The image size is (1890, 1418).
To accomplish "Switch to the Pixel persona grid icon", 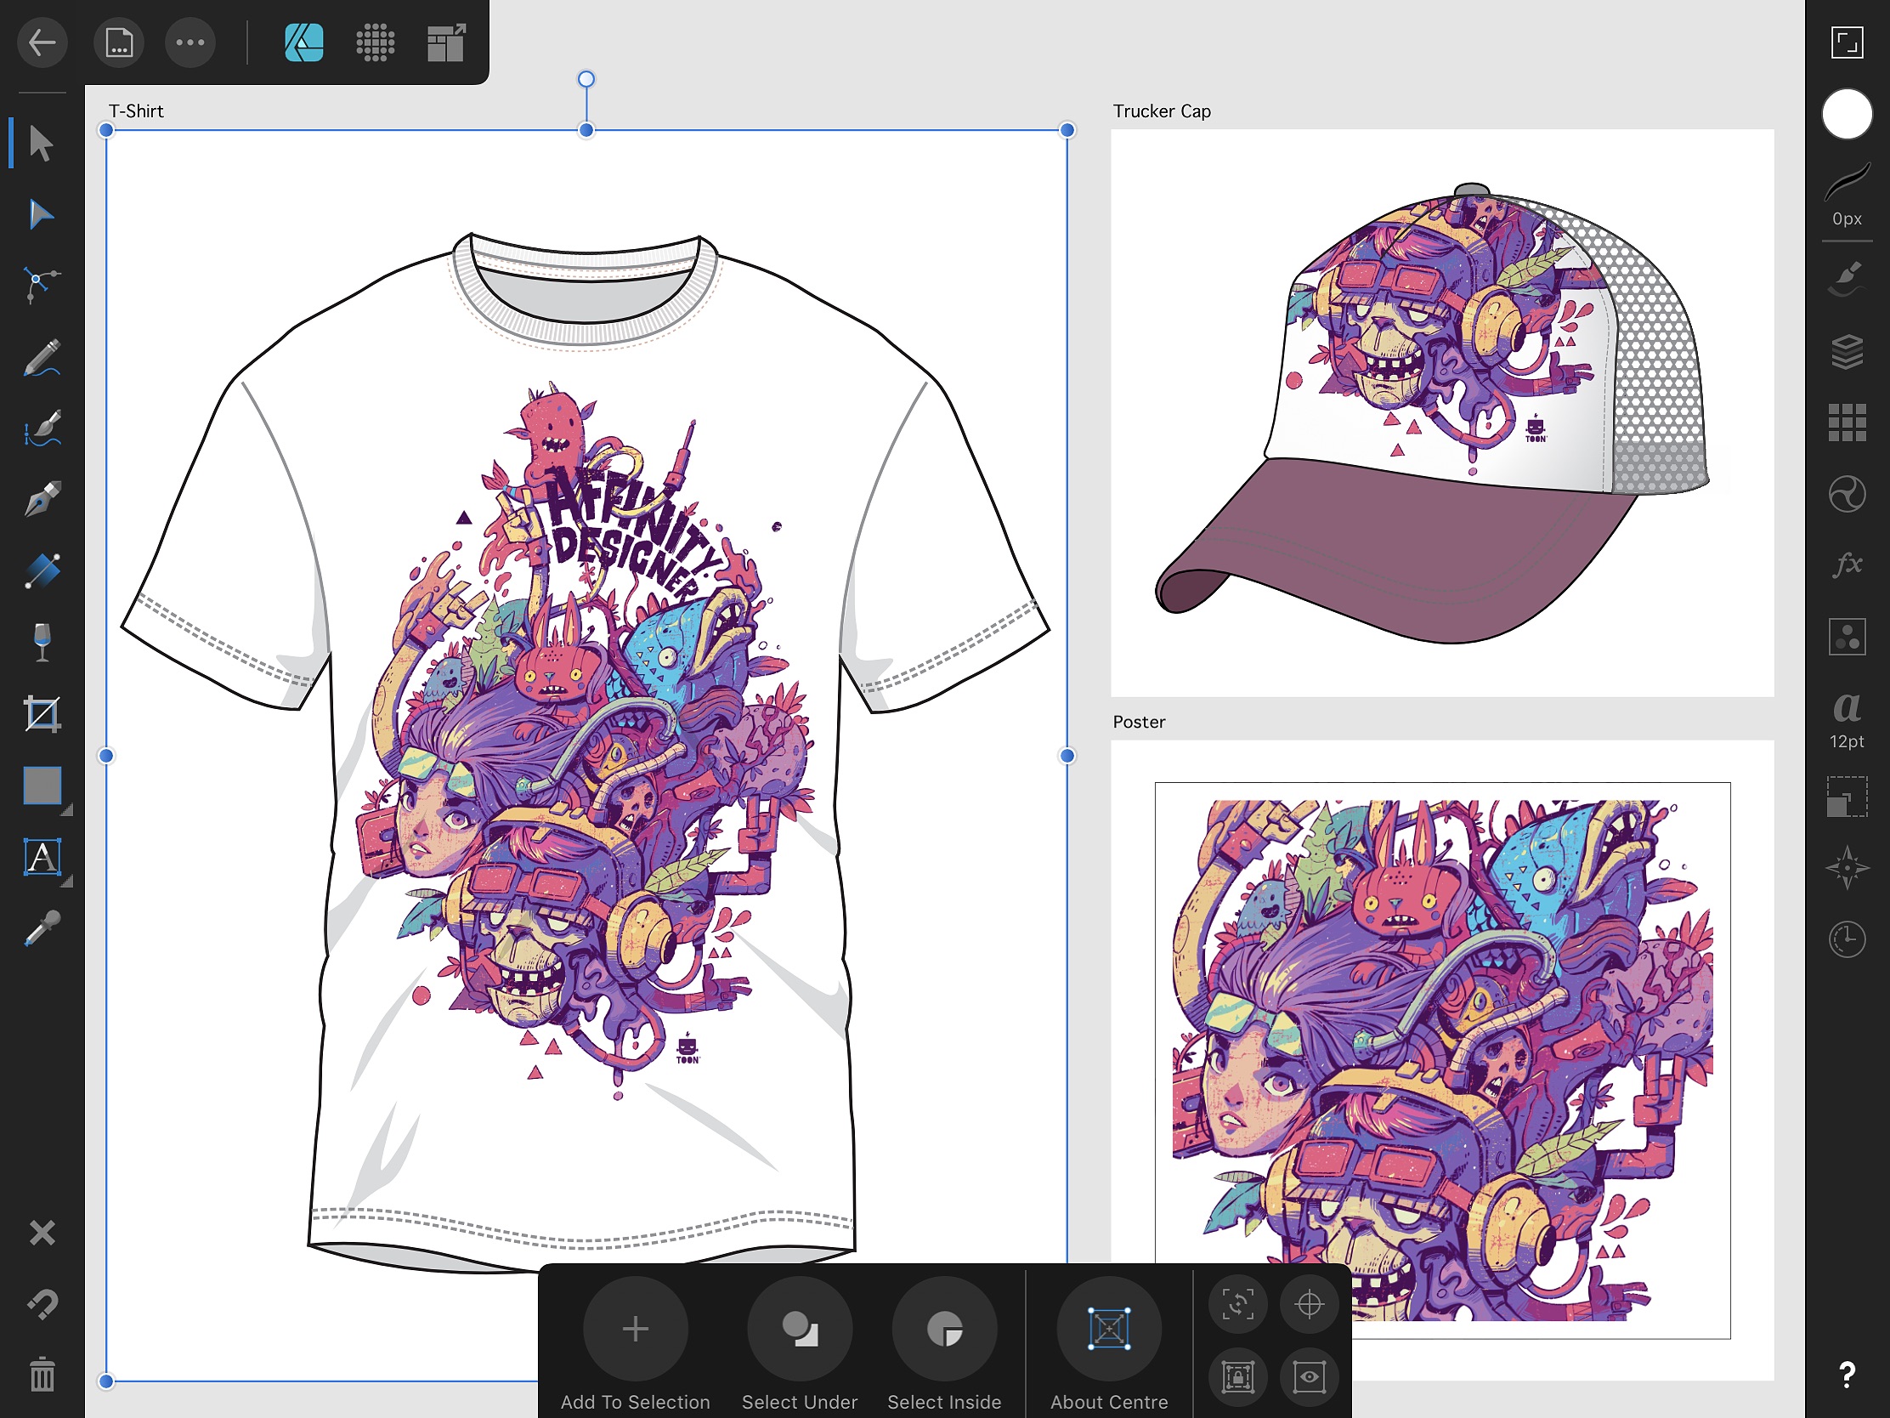I will [x=375, y=42].
